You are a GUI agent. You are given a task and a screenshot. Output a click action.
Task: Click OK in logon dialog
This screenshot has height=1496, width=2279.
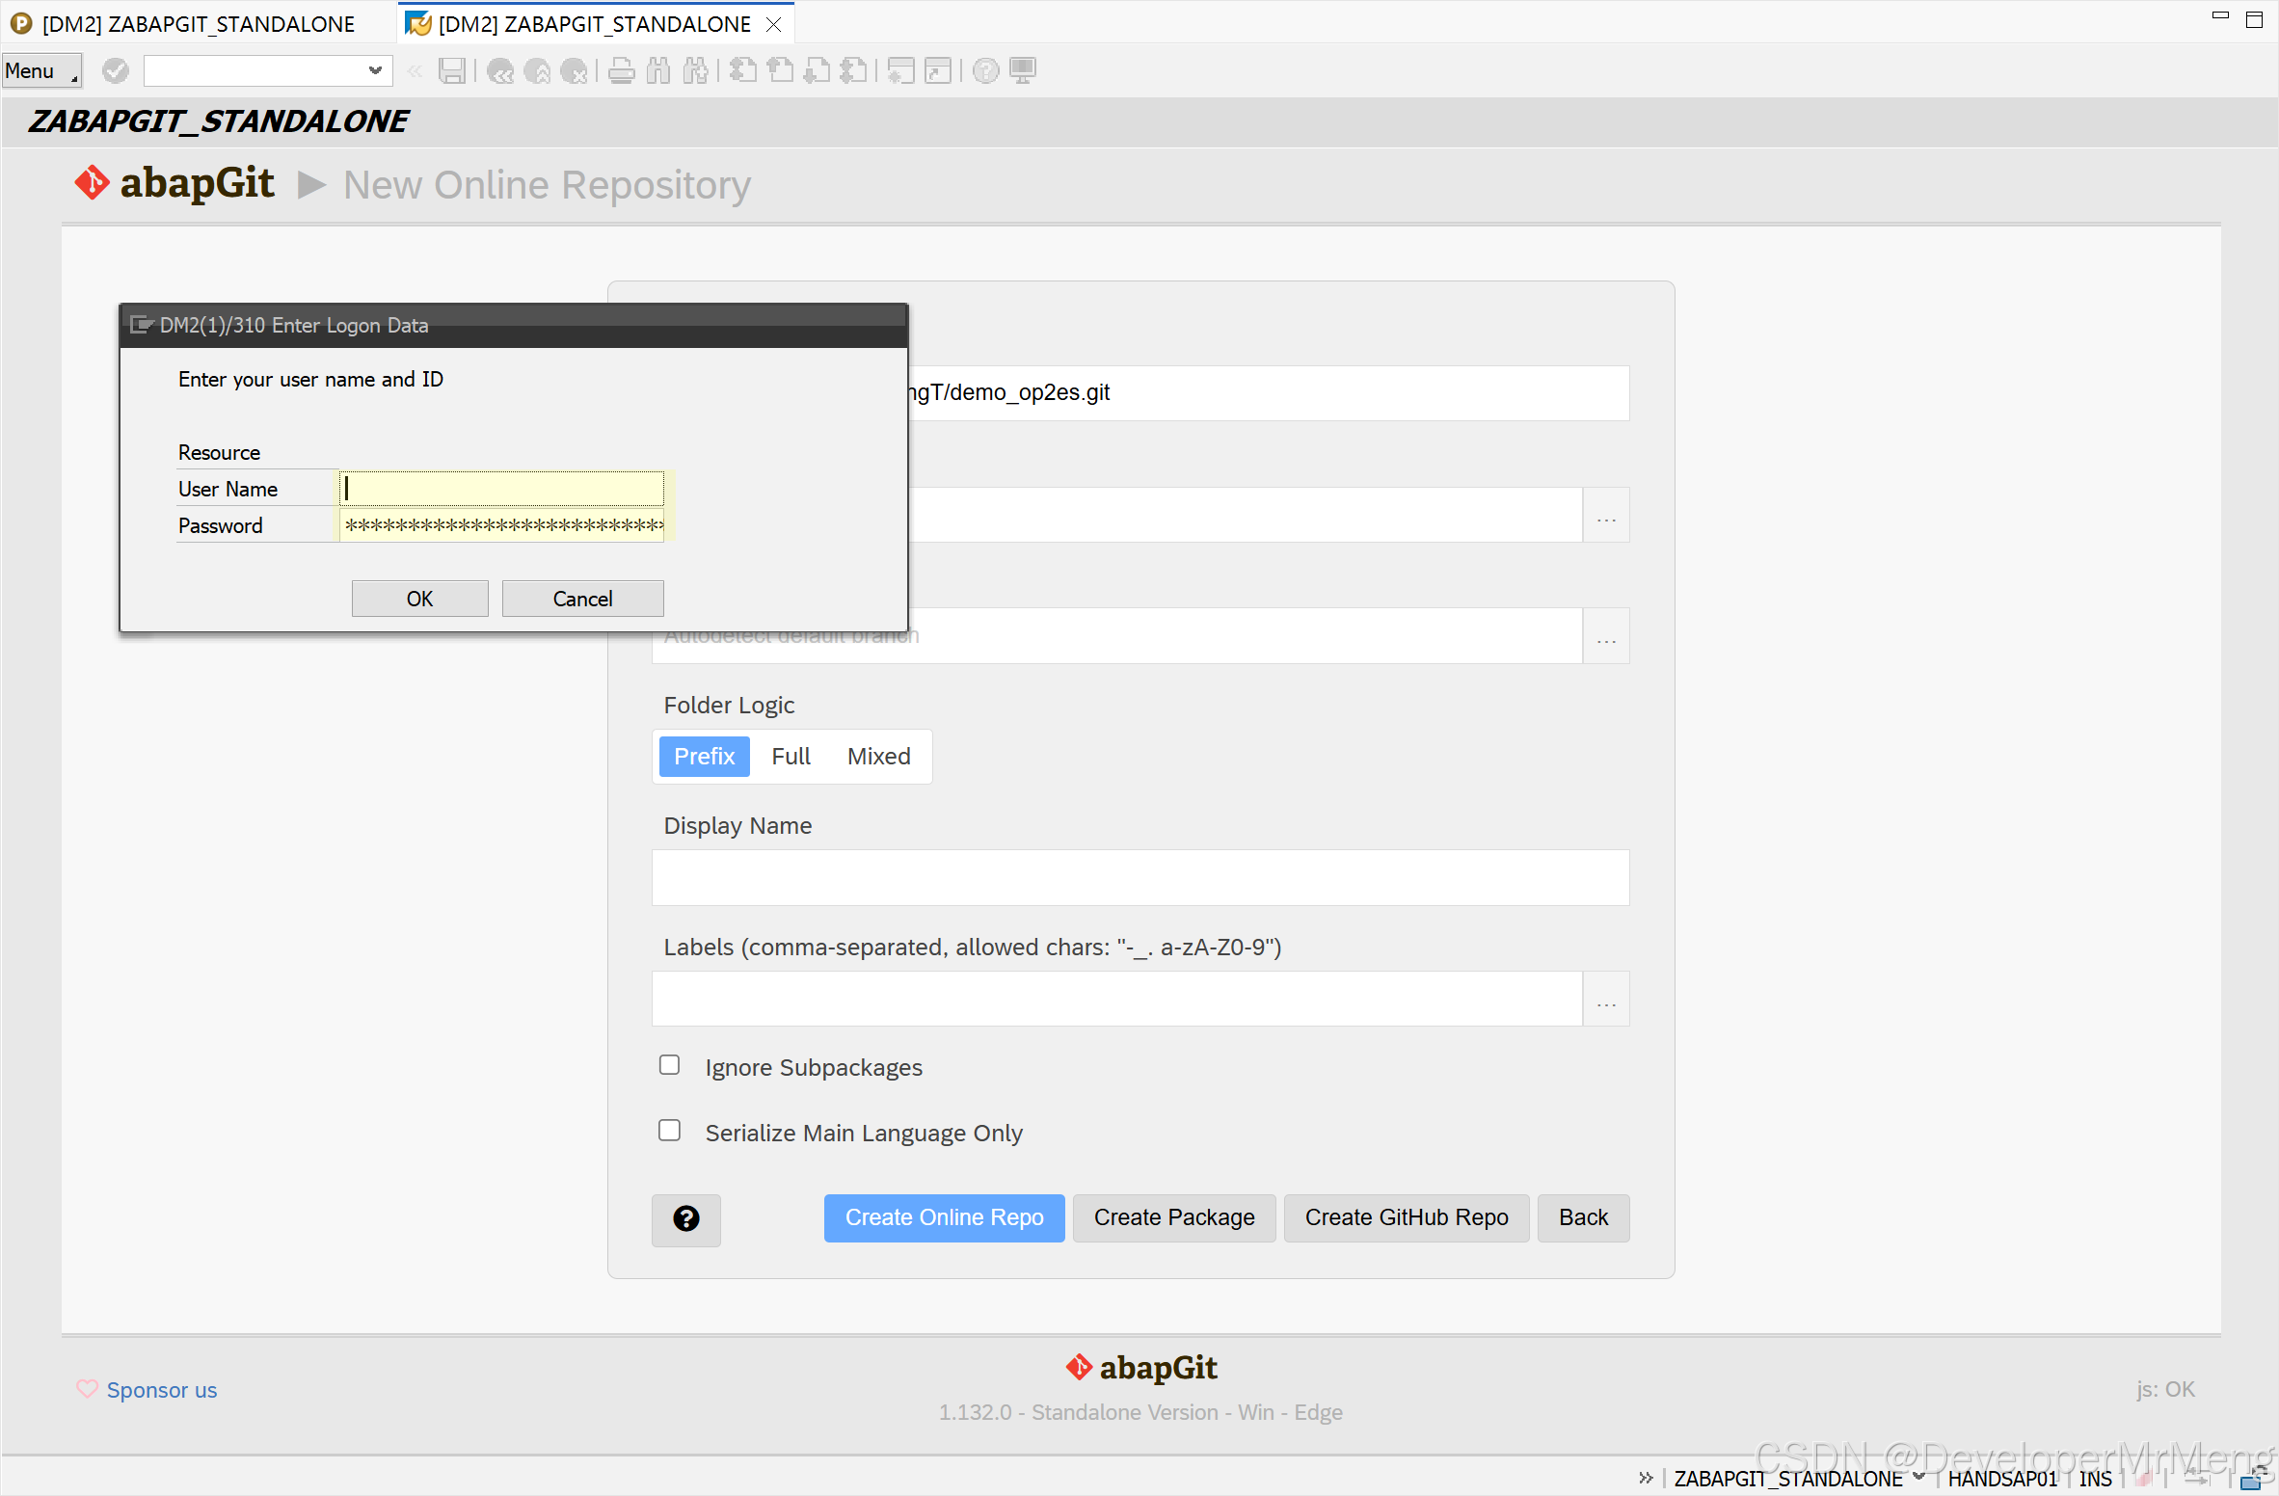[419, 599]
